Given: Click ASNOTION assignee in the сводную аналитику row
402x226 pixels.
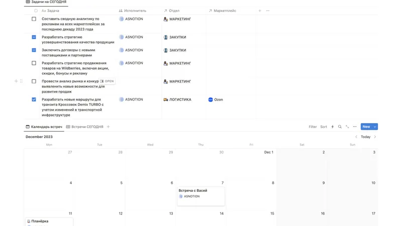Looking at the screenshot, I should point(131,19).
